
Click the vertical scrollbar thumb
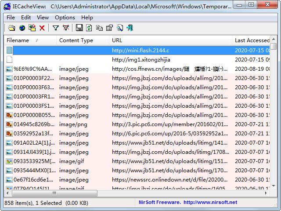pos(274,46)
